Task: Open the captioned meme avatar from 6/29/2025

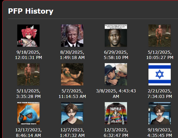Action: click(116, 36)
